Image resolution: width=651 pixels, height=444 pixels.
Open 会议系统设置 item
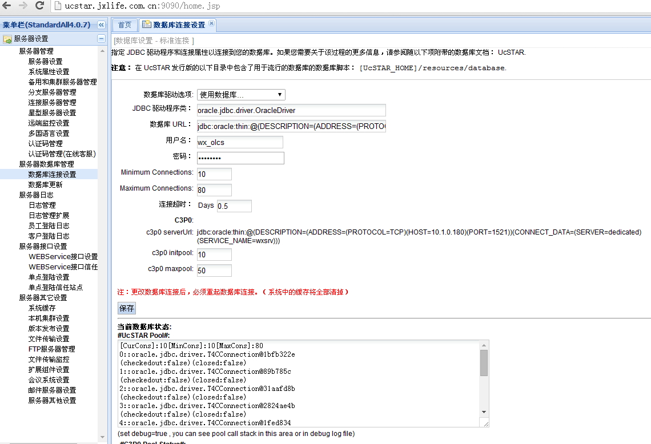(x=49, y=380)
